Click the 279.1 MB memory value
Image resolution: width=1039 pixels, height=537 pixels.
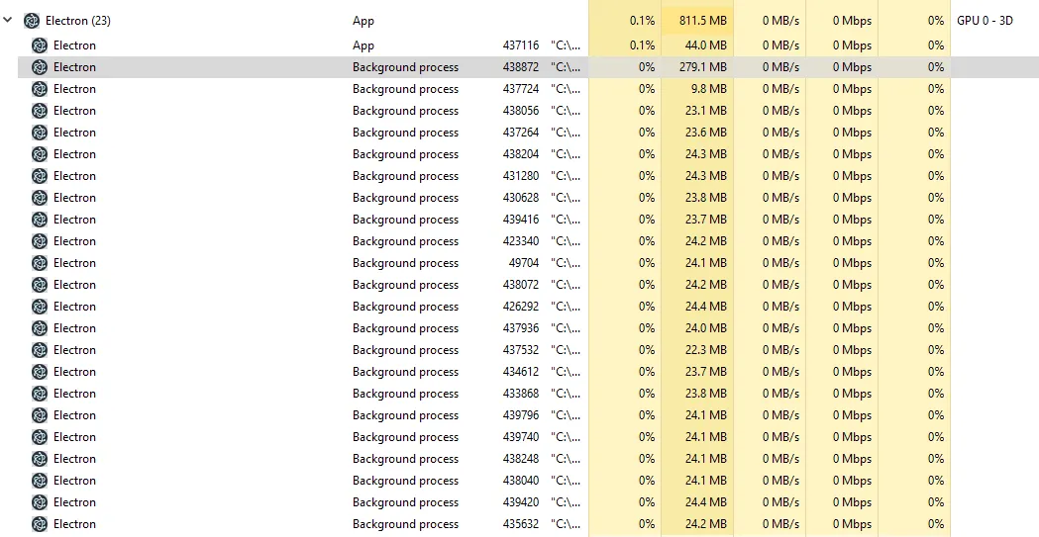[x=704, y=67]
